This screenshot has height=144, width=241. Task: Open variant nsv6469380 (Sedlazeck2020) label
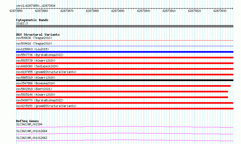tap(37, 66)
